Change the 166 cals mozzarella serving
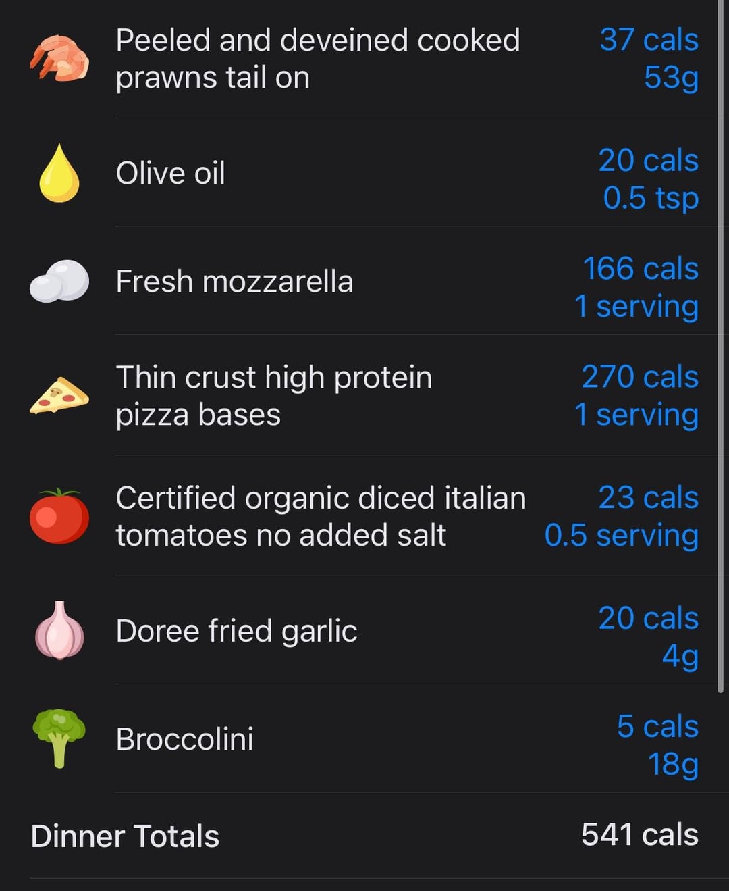Viewport: 729px width, 891px height. tap(636, 287)
